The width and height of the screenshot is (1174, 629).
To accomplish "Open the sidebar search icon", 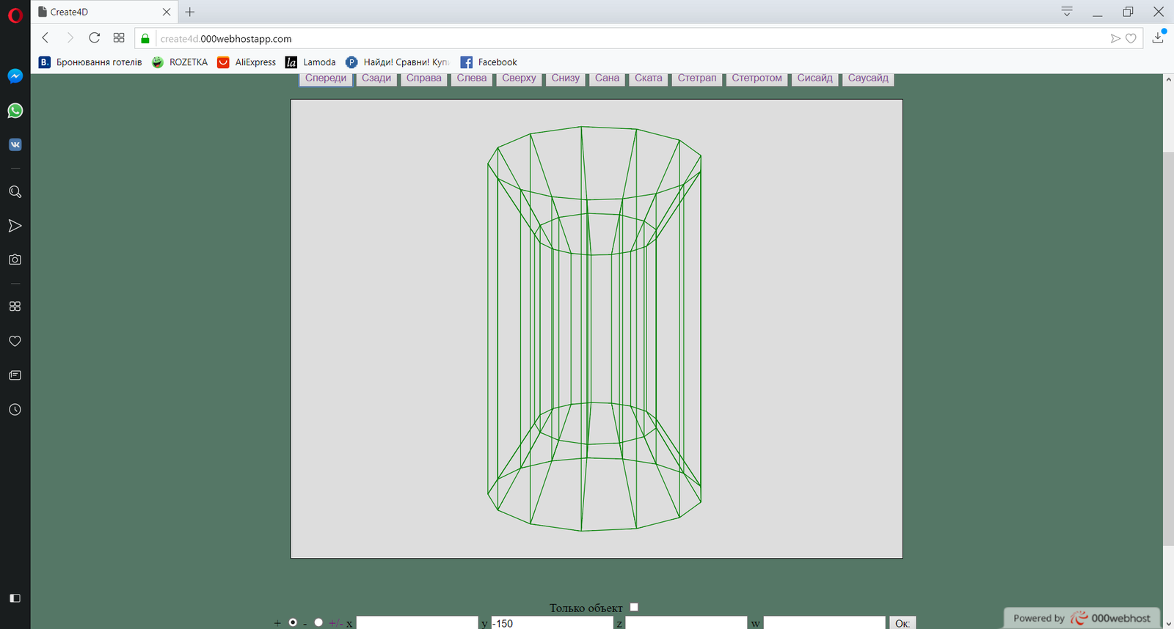I will (x=15, y=192).
